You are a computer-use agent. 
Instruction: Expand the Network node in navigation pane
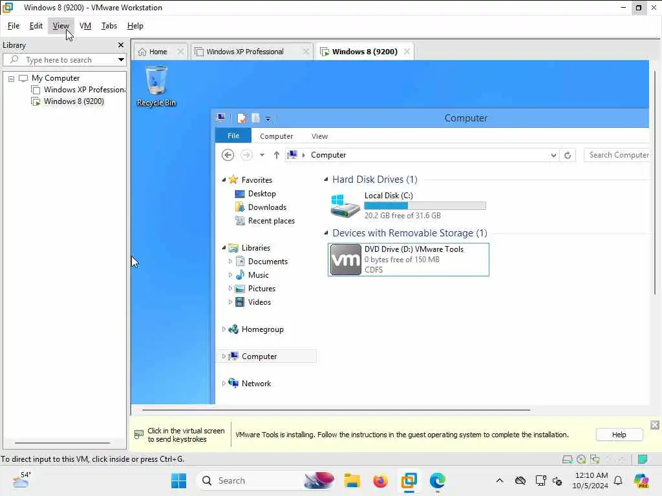223,384
